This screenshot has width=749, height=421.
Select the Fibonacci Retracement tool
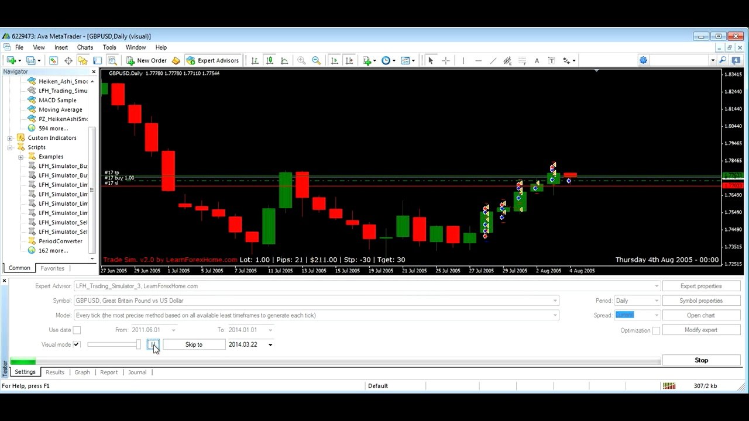pos(522,60)
